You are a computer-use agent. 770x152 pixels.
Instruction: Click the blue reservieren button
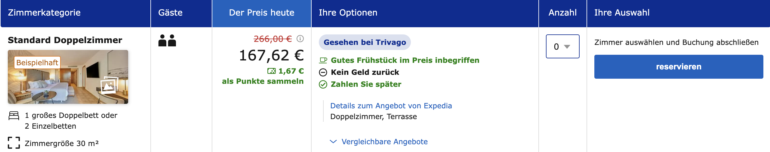click(x=679, y=67)
